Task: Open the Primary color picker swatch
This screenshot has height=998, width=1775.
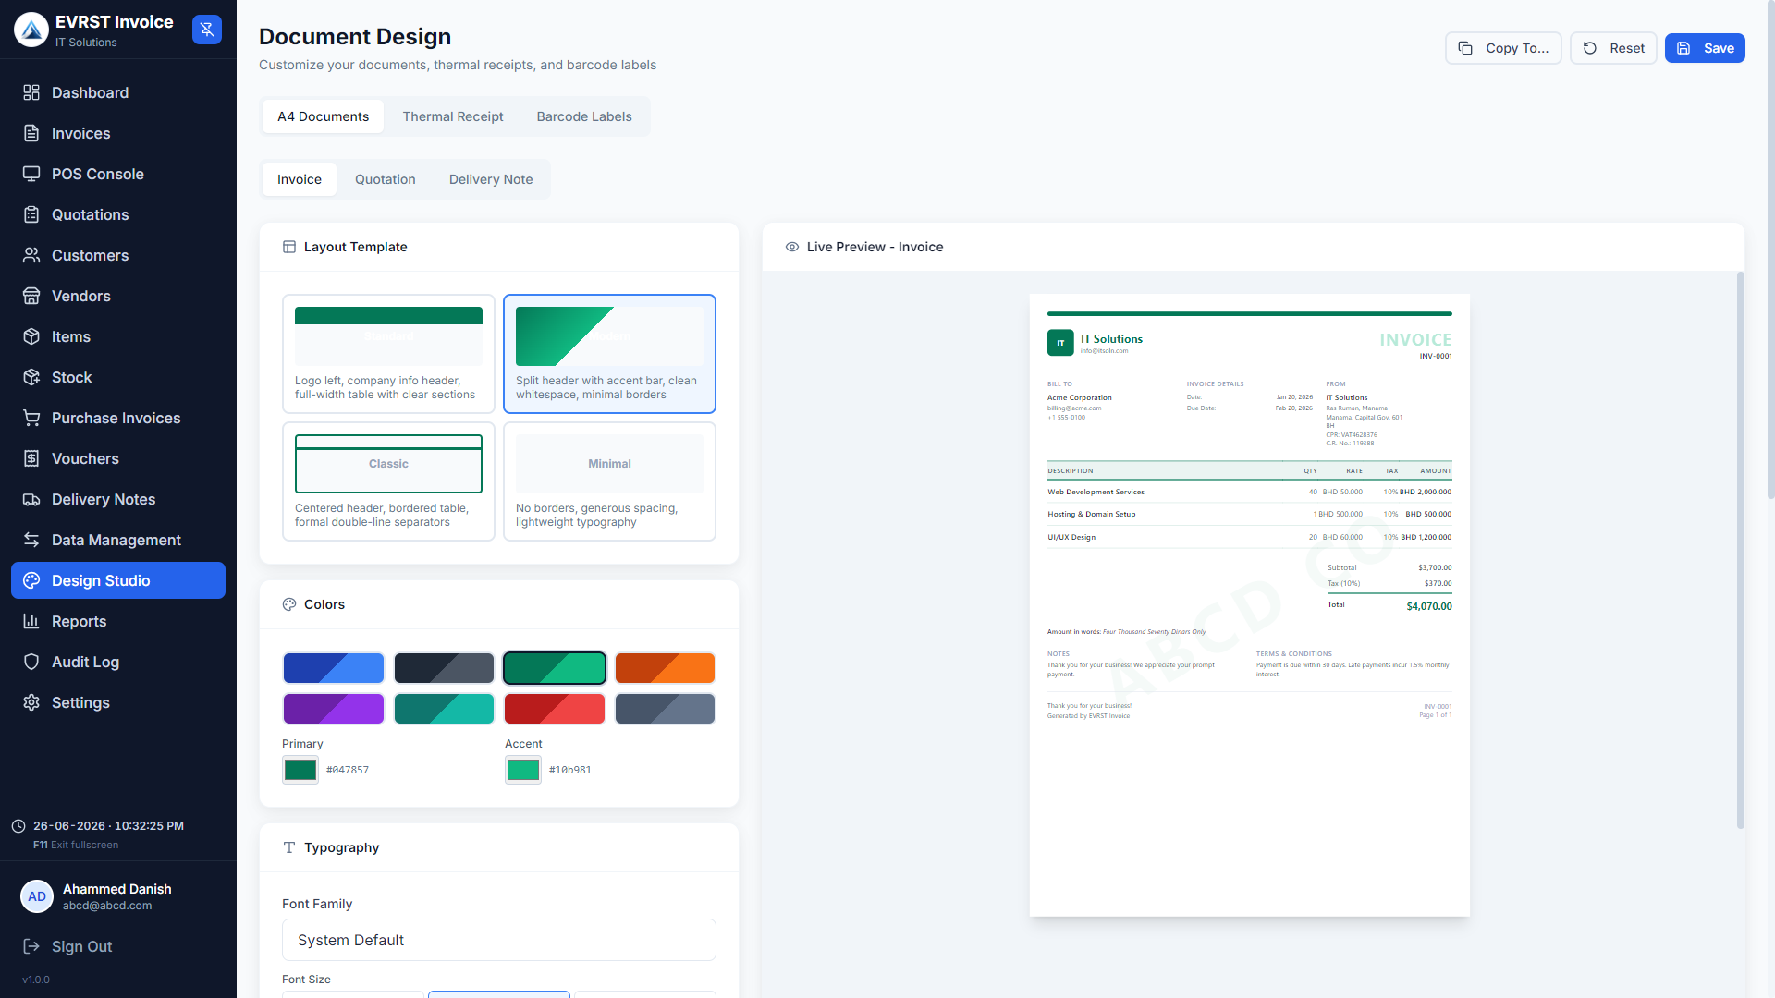Action: click(x=300, y=770)
